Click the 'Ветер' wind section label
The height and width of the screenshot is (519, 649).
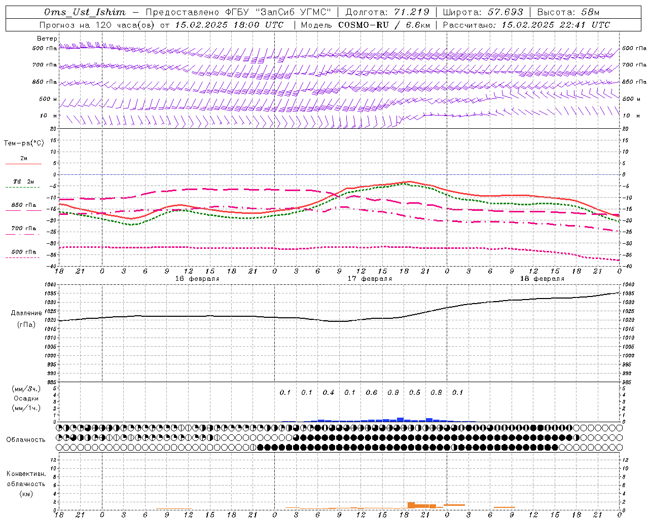click(x=47, y=39)
